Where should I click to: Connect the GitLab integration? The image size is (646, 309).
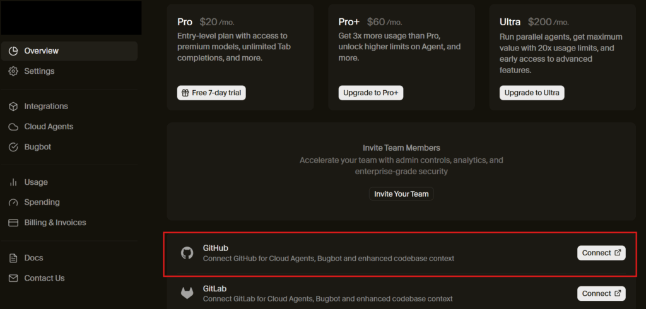click(601, 293)
